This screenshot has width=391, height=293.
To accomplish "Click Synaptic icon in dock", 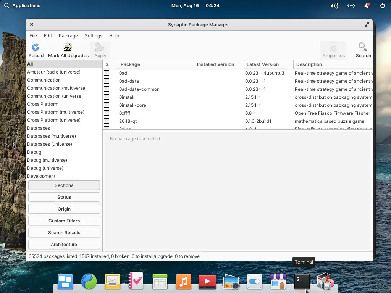I will pyautogui.click(x=326, y=281).
